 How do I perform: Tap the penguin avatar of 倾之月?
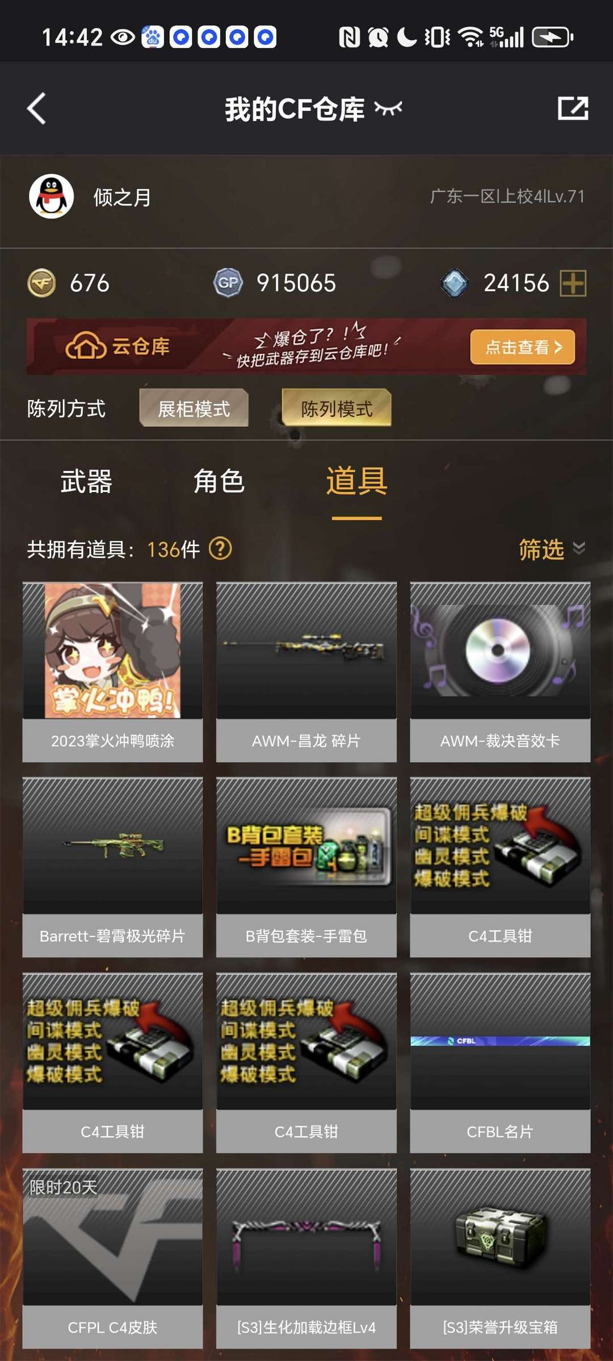(x=52, y=196)
